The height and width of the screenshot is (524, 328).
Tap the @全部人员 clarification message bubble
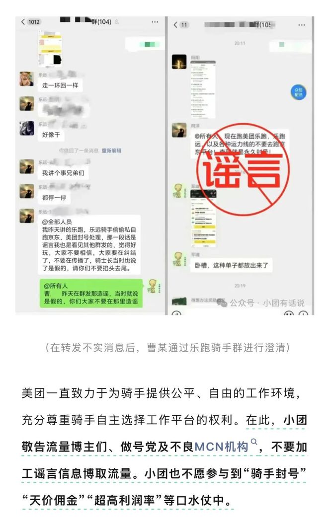pos(89,245)
